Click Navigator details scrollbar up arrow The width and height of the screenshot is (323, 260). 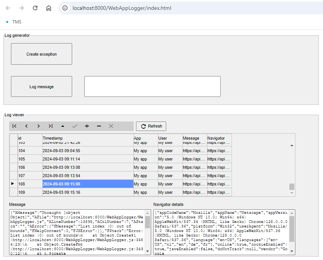(292, 213)
